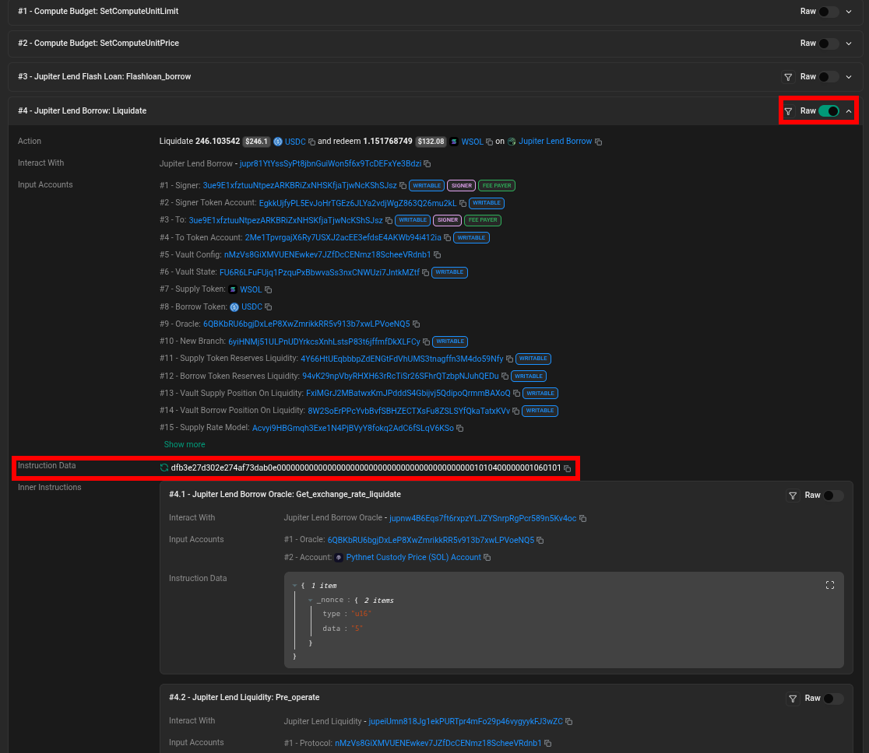Toggle Raw view for SetComputeUnitPrice instruction
869x753 pixels.
(x=829, y=44)
